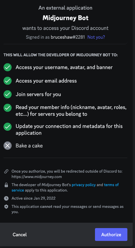This screenshot has width=135, height=248.
Task: Click the green checkmark beside username access
Action: coord(8,67)
